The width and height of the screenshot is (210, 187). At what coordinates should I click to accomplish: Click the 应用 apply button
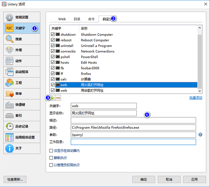(x=195, y=180)
